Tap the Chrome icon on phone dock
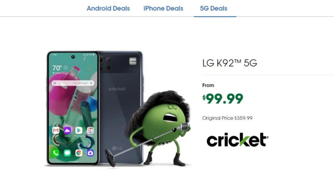The height and width of the screenshot is (187, 334). (x=79, y=153)
